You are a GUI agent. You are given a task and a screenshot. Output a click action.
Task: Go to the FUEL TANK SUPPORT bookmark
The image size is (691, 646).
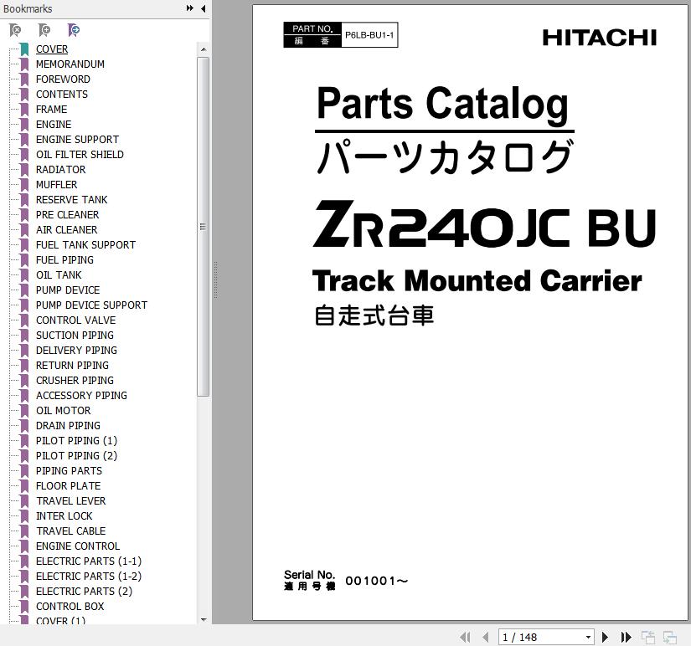pyautogui.click(x=86, y=245)
